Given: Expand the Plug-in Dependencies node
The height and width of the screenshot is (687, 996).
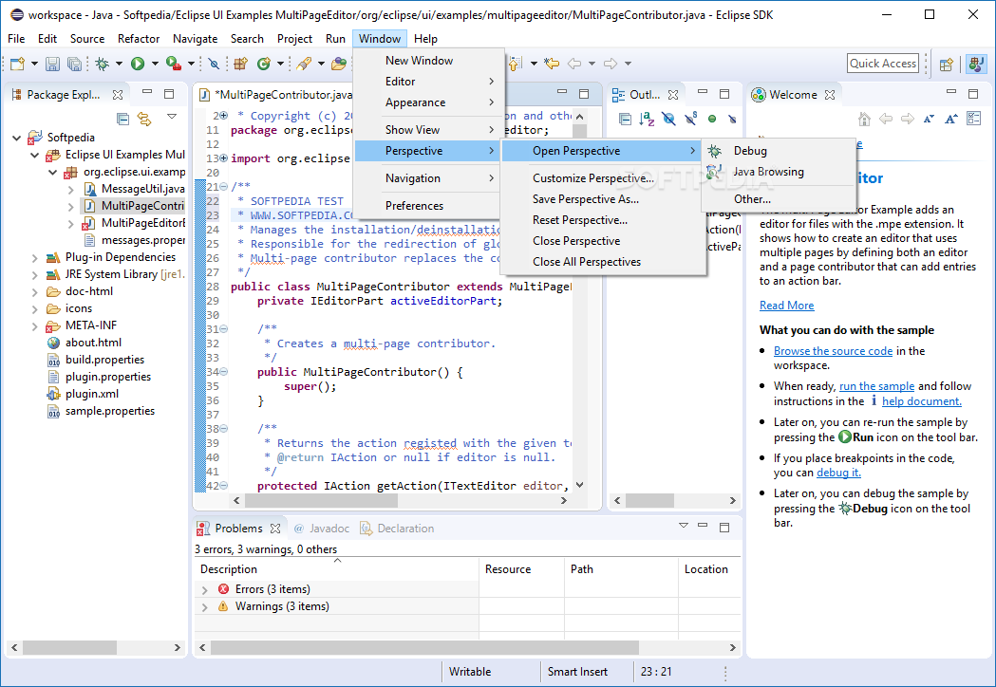Looking at the screenshot, I should tap(35, 258).
